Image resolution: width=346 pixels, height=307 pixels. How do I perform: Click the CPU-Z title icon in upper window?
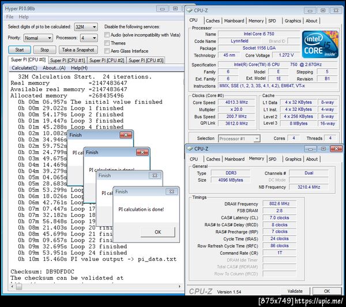189,10
